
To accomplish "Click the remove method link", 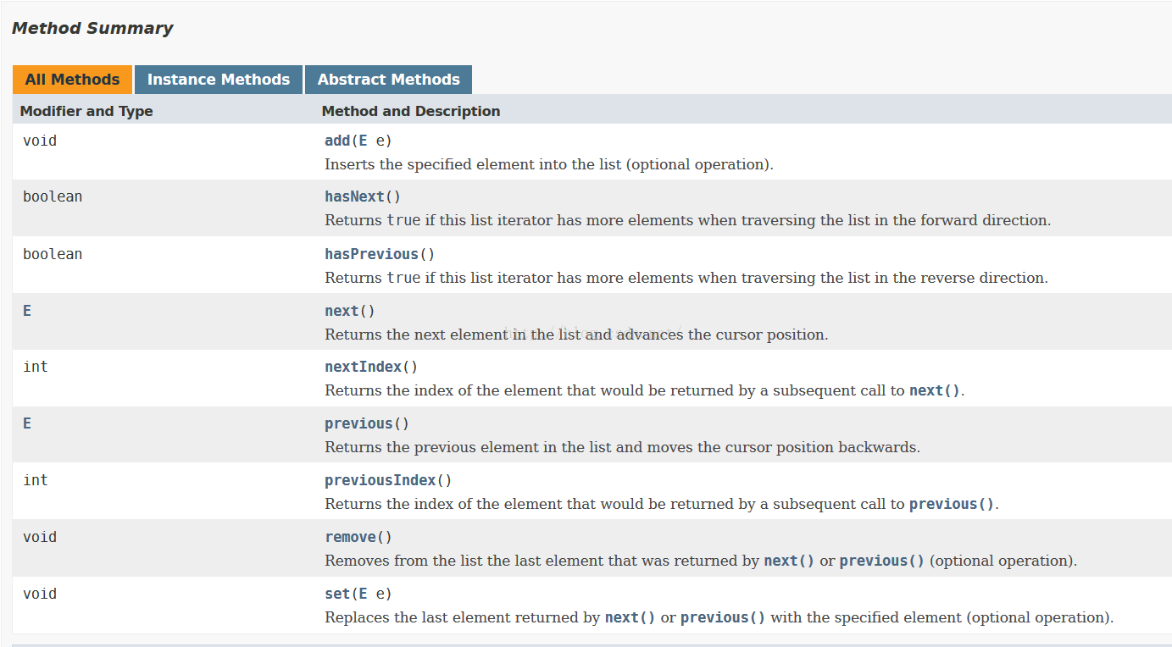I will point(350,537).
